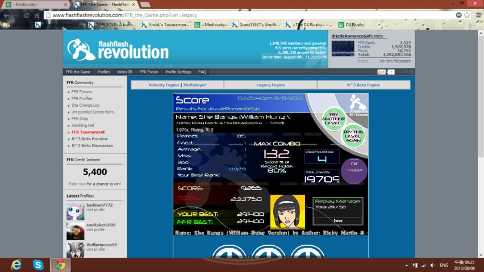Open Video DB menu item

point(125,72)
